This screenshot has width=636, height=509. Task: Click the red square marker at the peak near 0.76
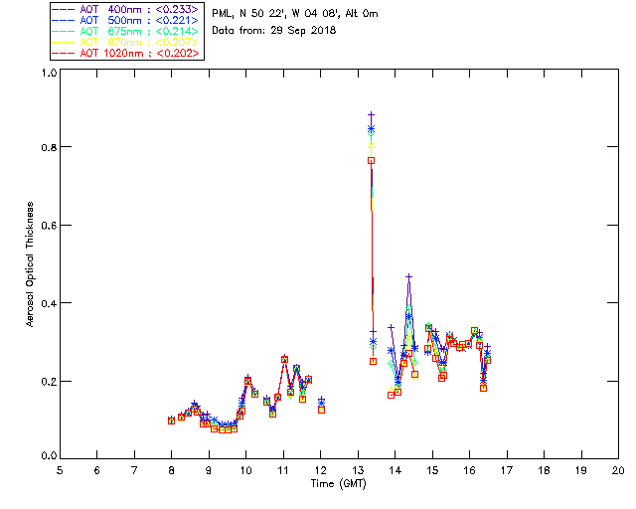pos(371,161)
